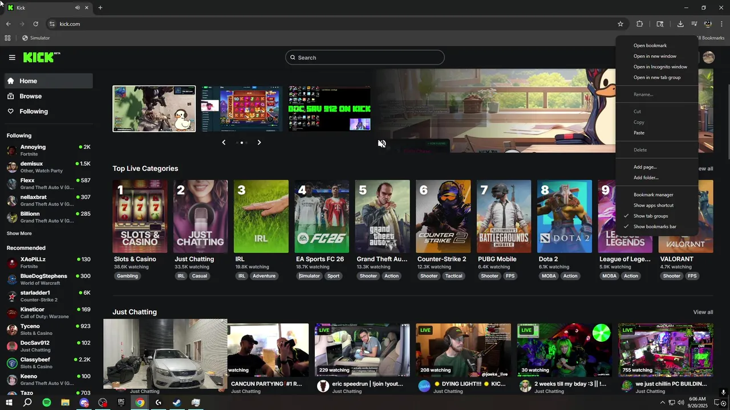Open Counter-Strike 2 category card
This screenshot has width=730, height=410.
pos(443,216)
